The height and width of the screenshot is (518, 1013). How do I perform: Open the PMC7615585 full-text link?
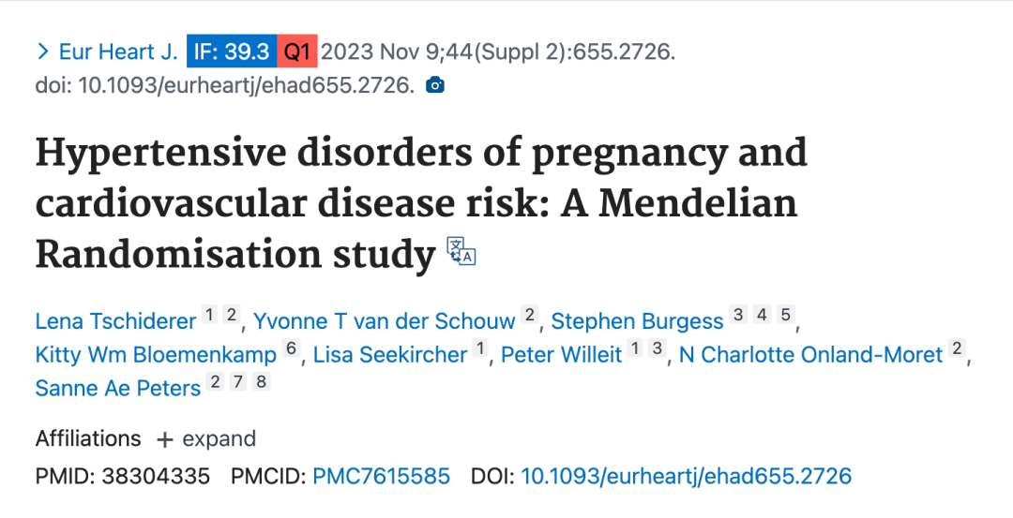click(x=381, y=476)
